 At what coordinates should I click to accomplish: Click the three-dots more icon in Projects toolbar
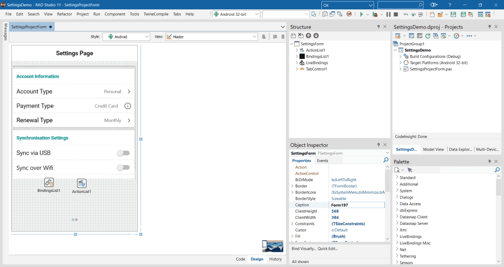[469, 36]
